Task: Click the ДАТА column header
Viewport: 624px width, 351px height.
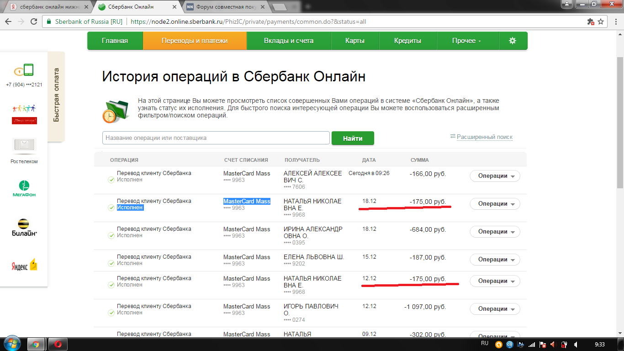Action: point(369,160)
